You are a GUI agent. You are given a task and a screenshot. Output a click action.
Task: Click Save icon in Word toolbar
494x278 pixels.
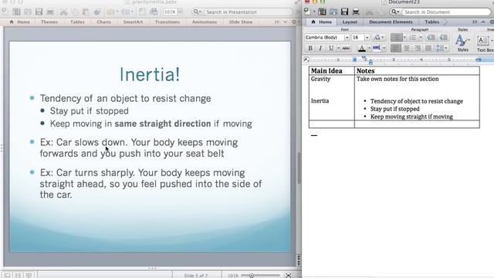tap(344, 12)
